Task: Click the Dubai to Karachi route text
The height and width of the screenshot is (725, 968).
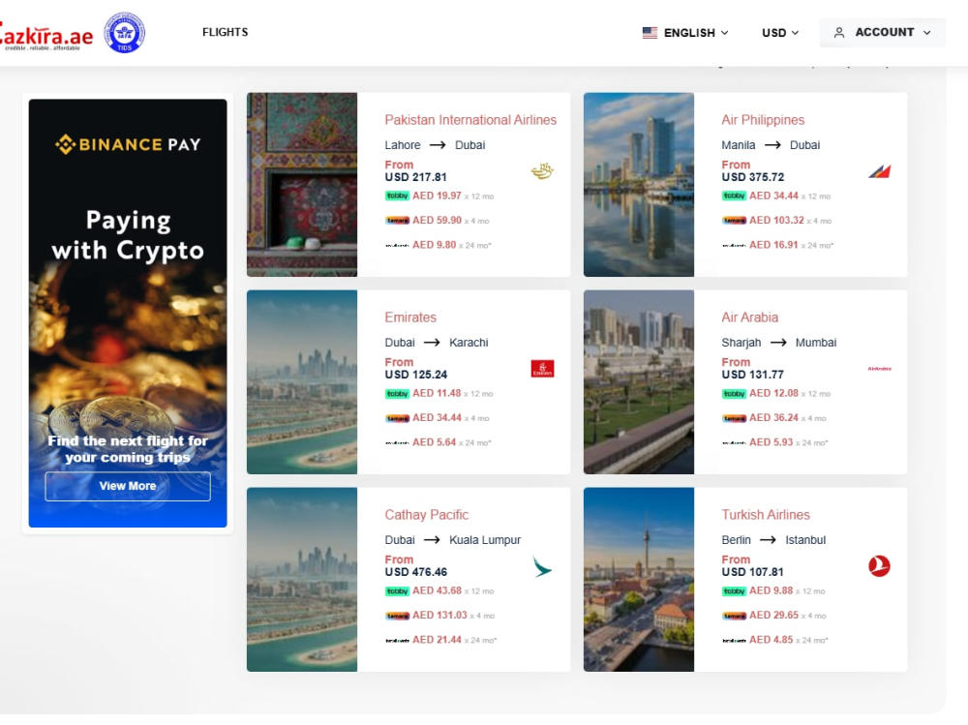Action: tap(437, 342)
